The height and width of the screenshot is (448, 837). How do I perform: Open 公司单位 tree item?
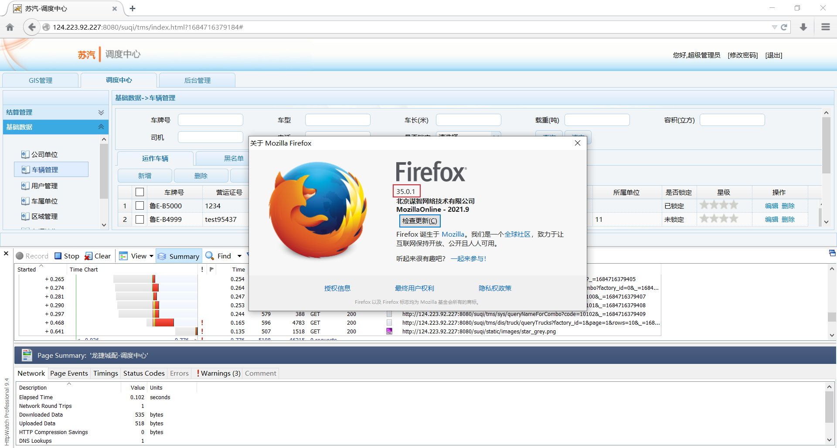click(x=40, y=154)
